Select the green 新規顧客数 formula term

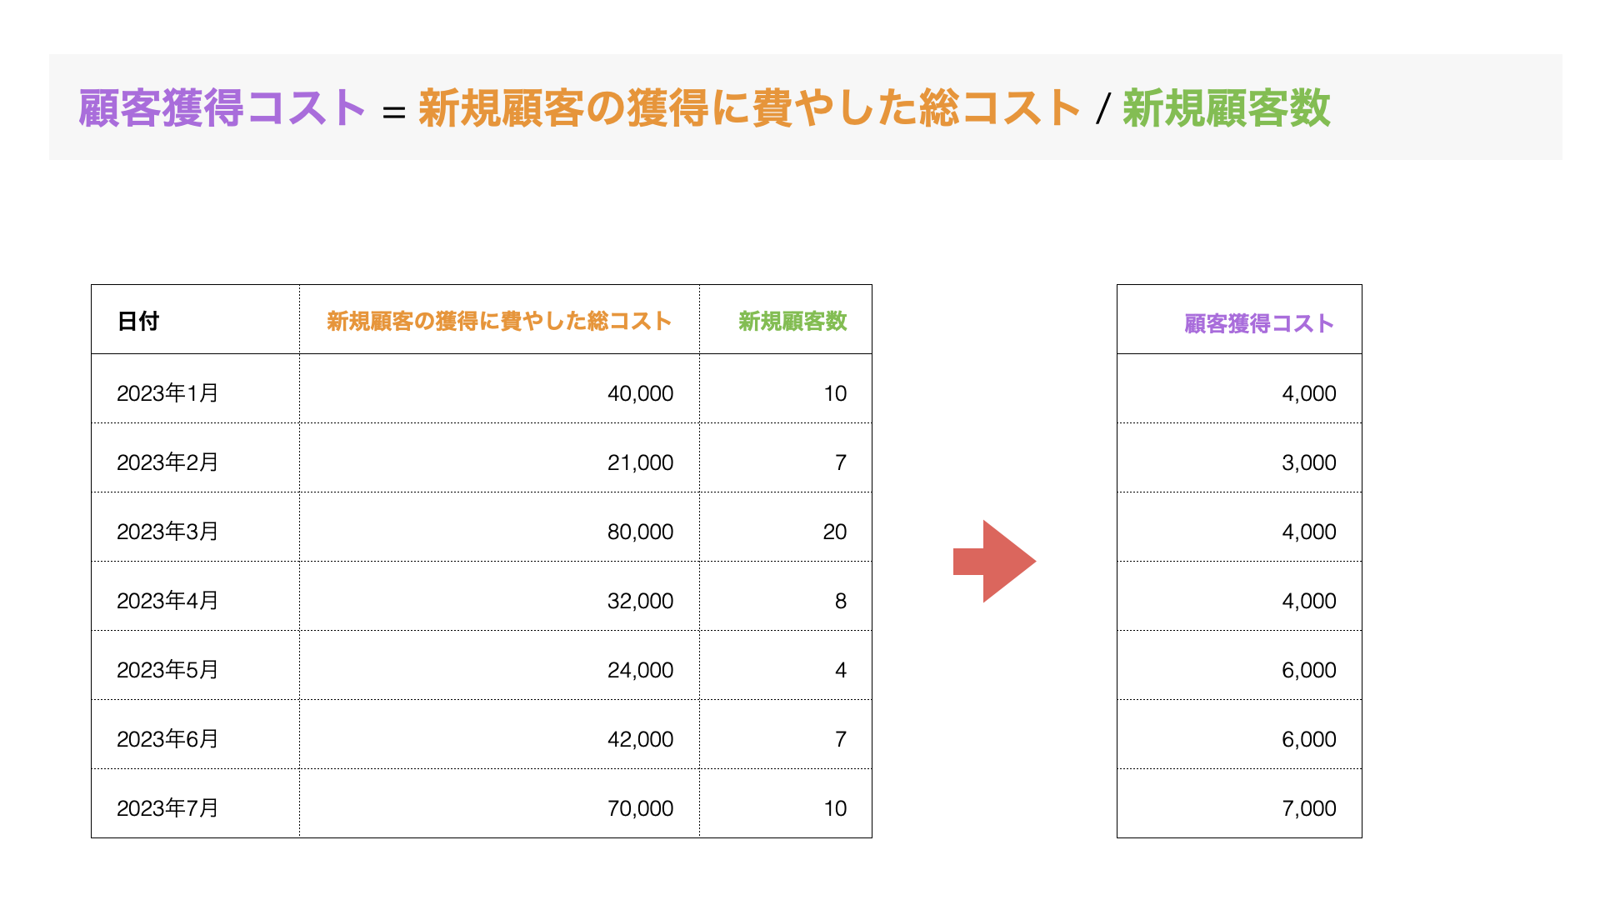1226,108
